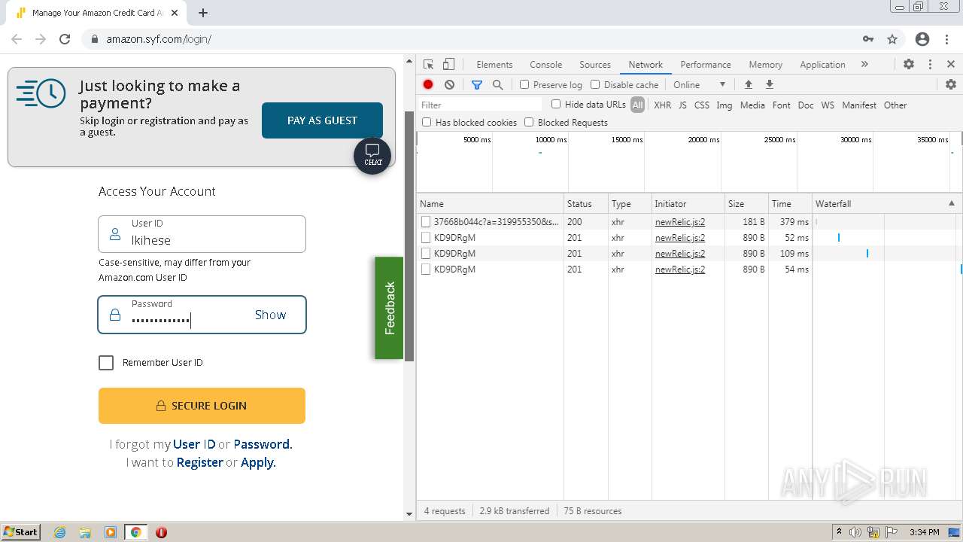Switch to the Memory tab
963x542 pixels.
766,65
